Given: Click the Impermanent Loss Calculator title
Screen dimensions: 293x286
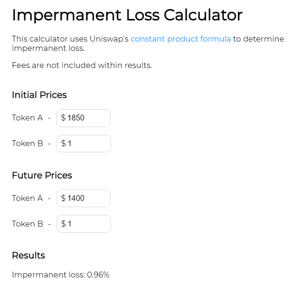Looking at the screenshot, I should point(127,15).
